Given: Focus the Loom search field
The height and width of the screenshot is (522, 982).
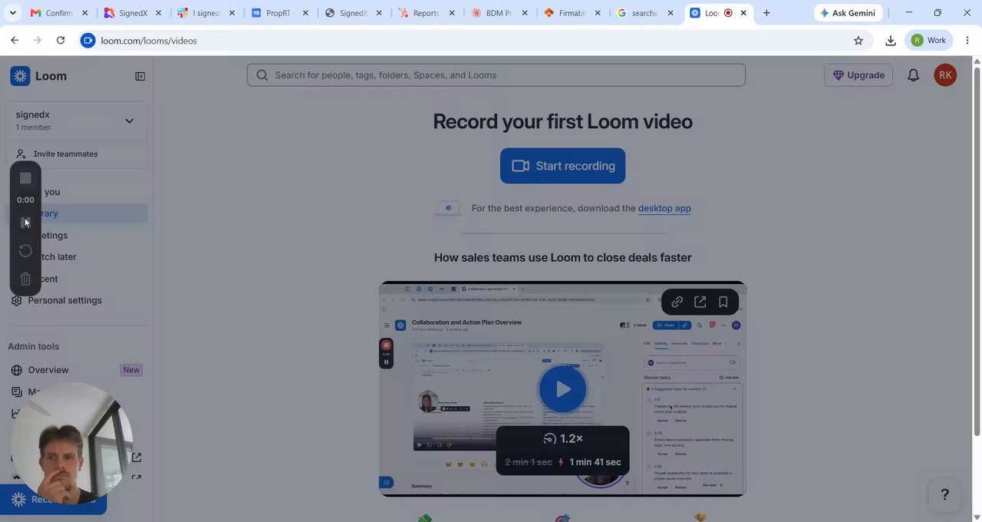Looking at the screenshot, I should click(496, 75).
